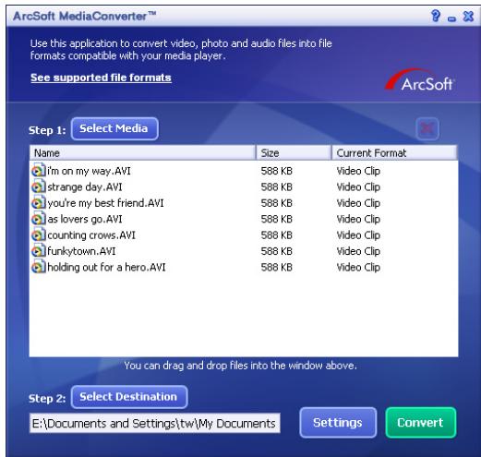Image resolution: width=481 pixels, height=457 pixels.
Task: Open the Settings dialog
Action: [x=338, y=423]
